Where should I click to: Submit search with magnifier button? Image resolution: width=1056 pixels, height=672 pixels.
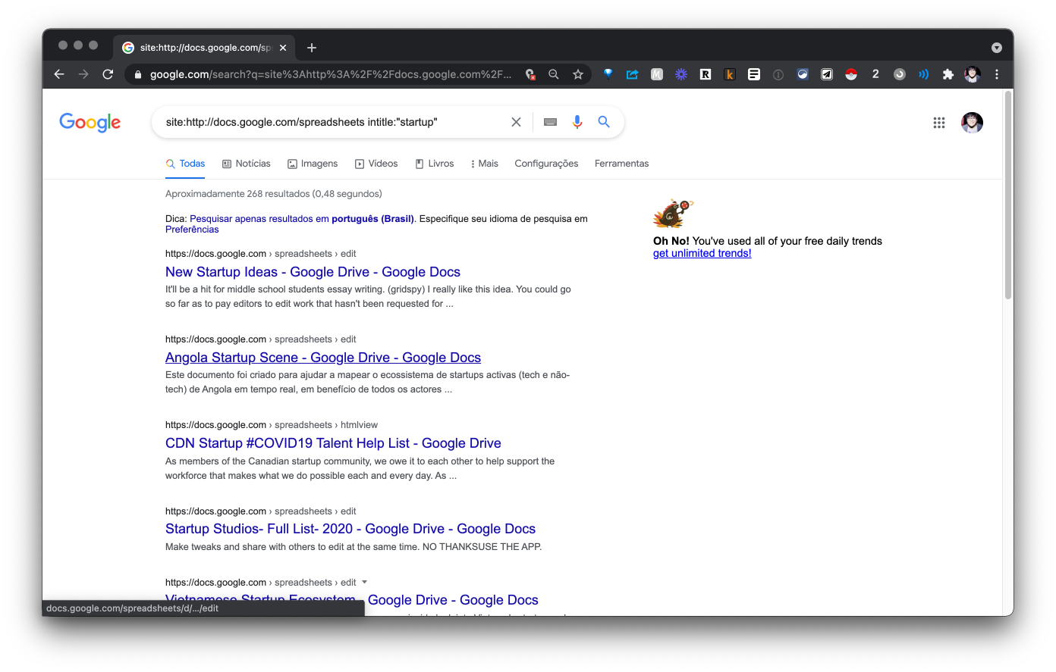(604, 122)
